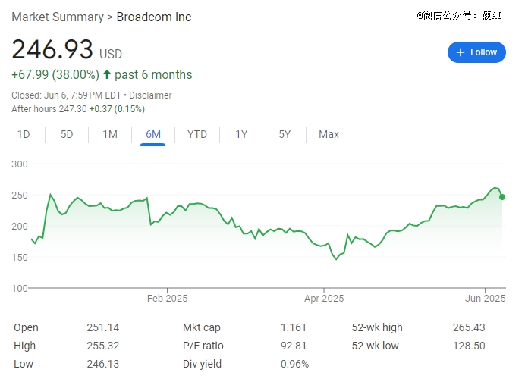Click the 52-wk low label

tap(375, 346)
